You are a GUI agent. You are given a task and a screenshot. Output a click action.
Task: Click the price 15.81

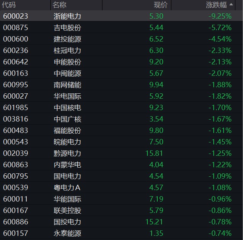(x=154, y=153)
